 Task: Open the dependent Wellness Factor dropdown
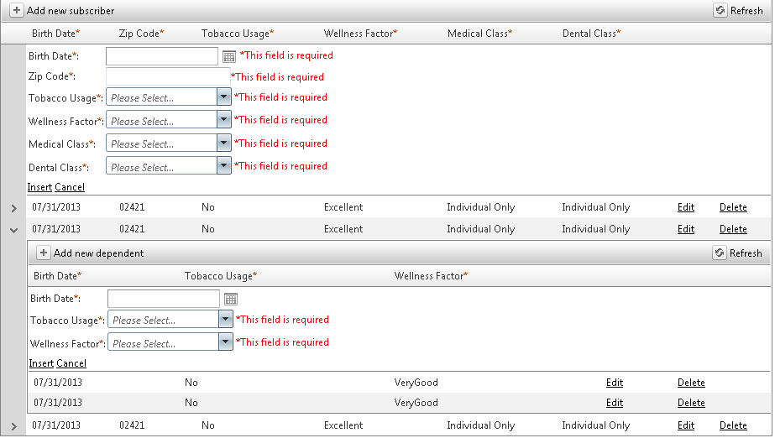pos(225,342)
